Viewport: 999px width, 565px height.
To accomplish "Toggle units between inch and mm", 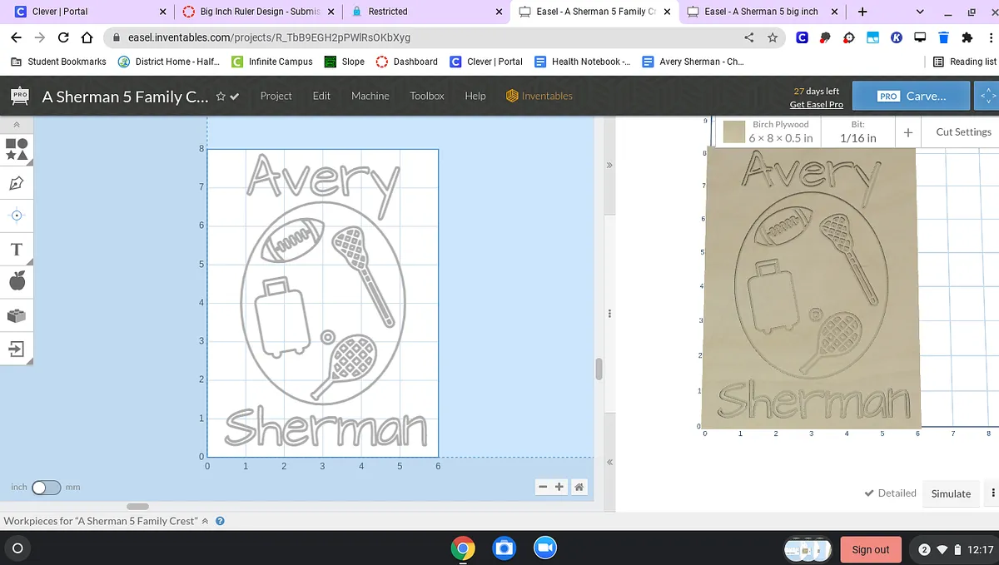I will pos(46,488).
